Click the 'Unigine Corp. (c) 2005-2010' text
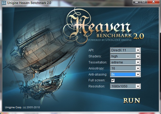The image size is (161, 114). tap(22, 107)
